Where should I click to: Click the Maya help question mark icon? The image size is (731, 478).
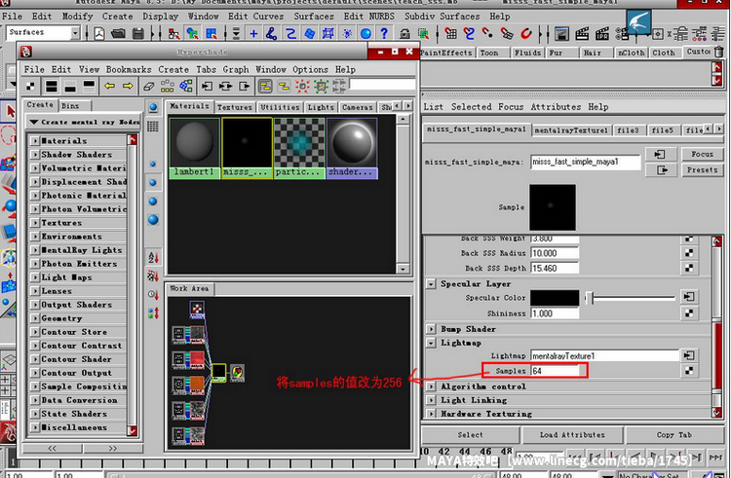tap(384, 33)
